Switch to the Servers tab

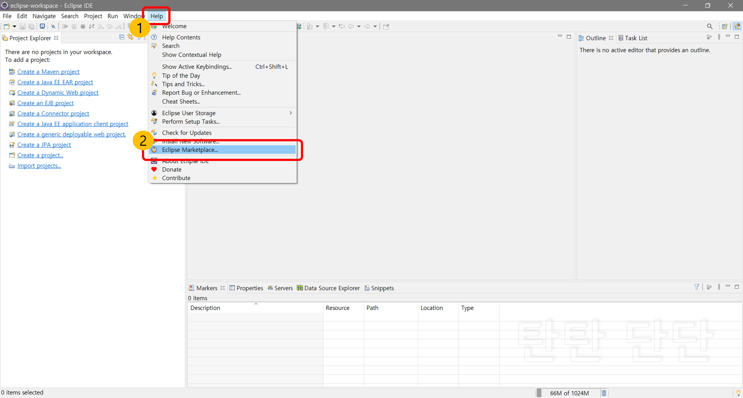tap(280, 288)
